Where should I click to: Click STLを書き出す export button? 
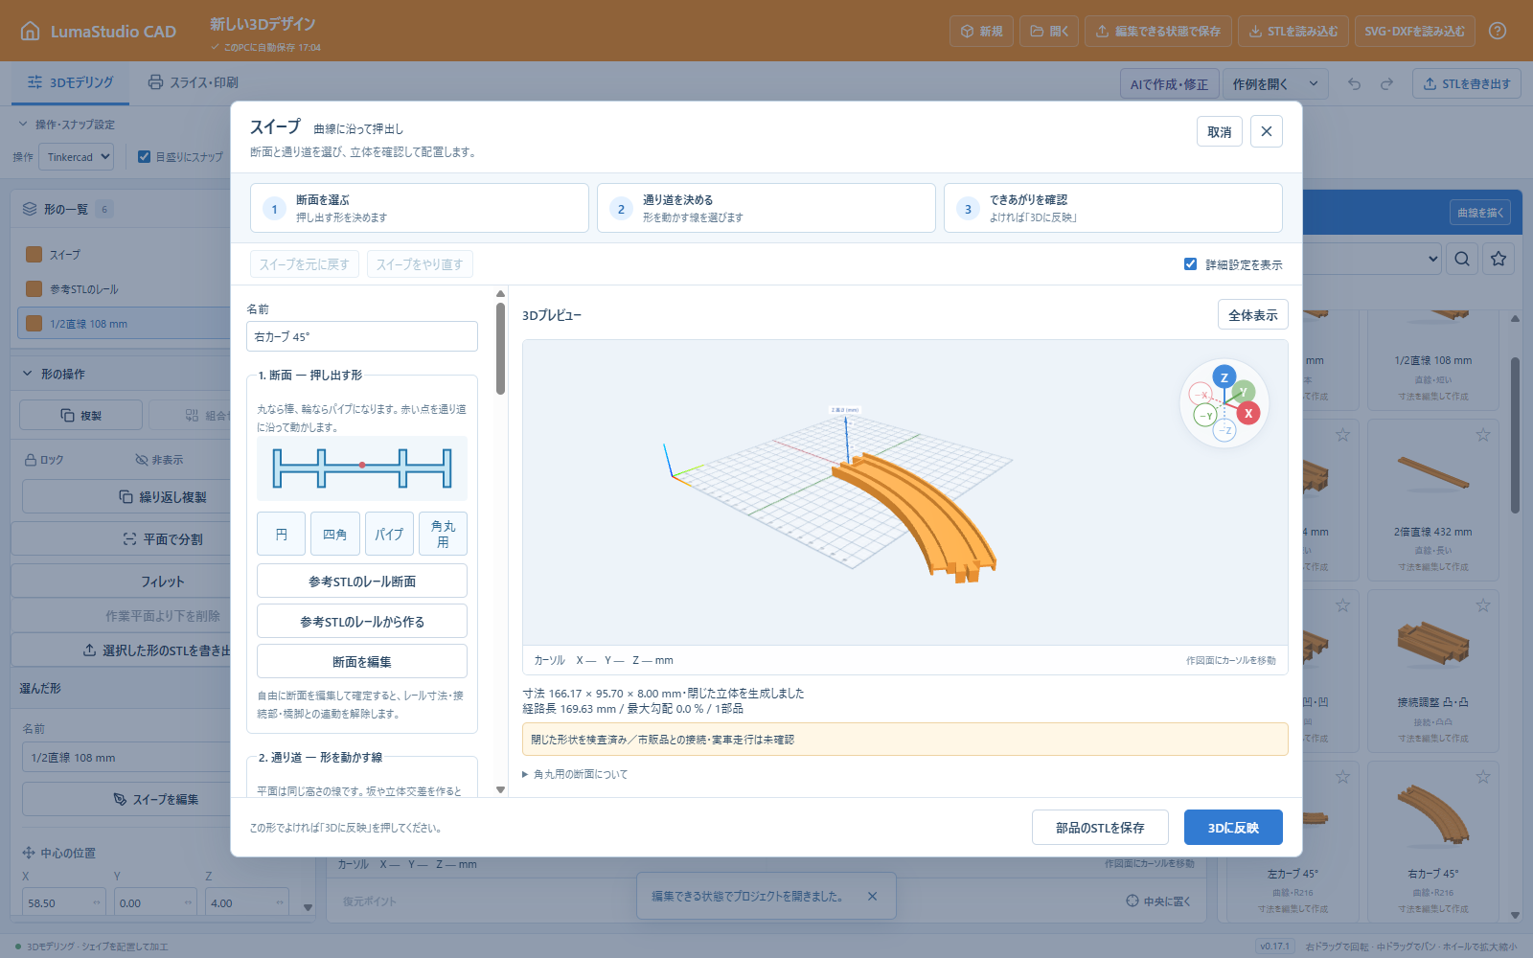(1466, 83)
